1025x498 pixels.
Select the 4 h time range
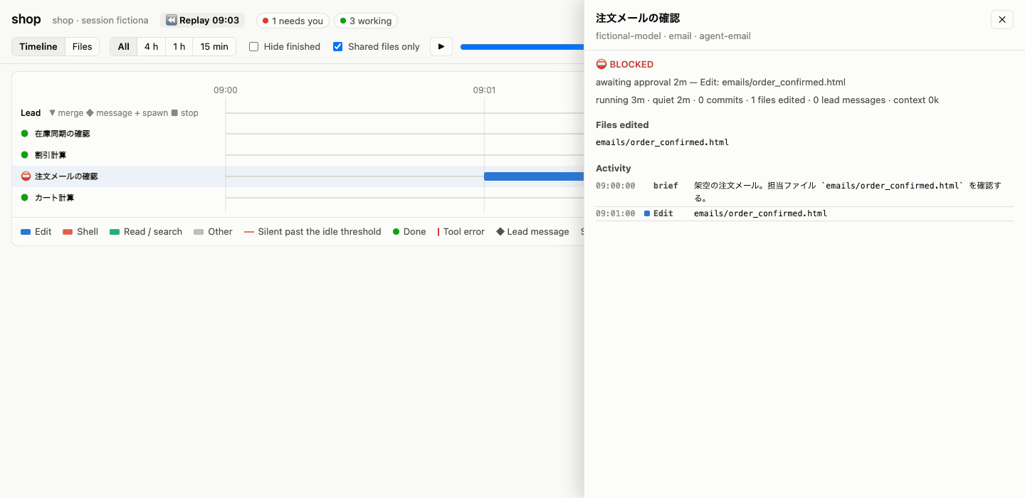[151, 47]
